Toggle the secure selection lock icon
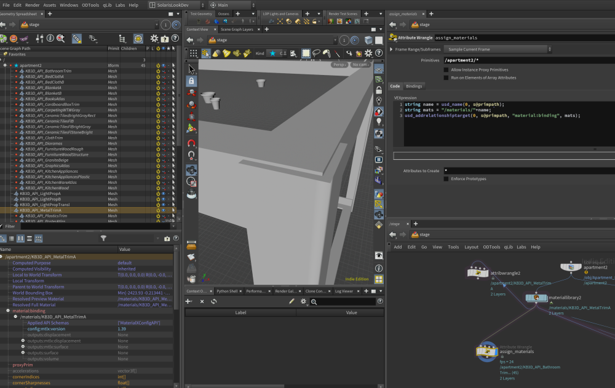615x388 pixels. click(x=191, y=81)
